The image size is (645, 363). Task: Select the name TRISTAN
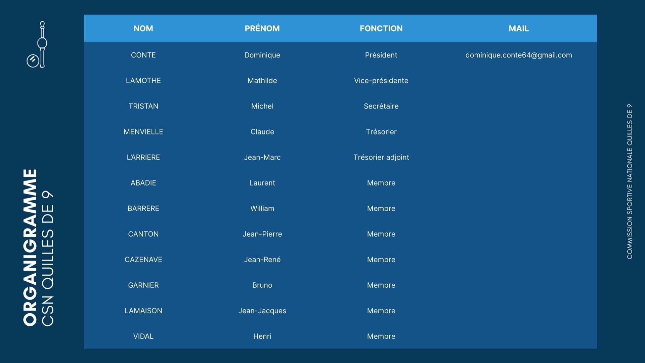tap(143, 106)
